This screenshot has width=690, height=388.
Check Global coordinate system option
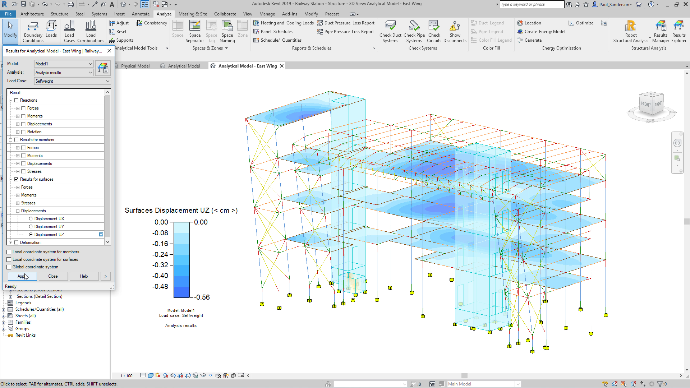(9, 267)
